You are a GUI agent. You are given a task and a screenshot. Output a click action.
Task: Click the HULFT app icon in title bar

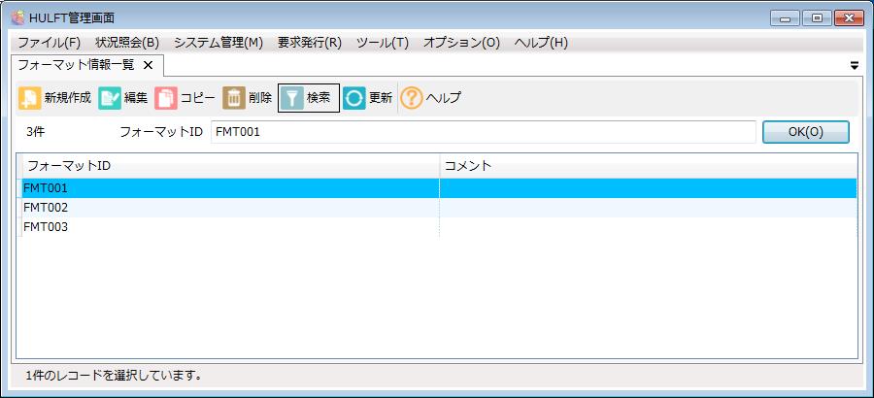(17, 17)
